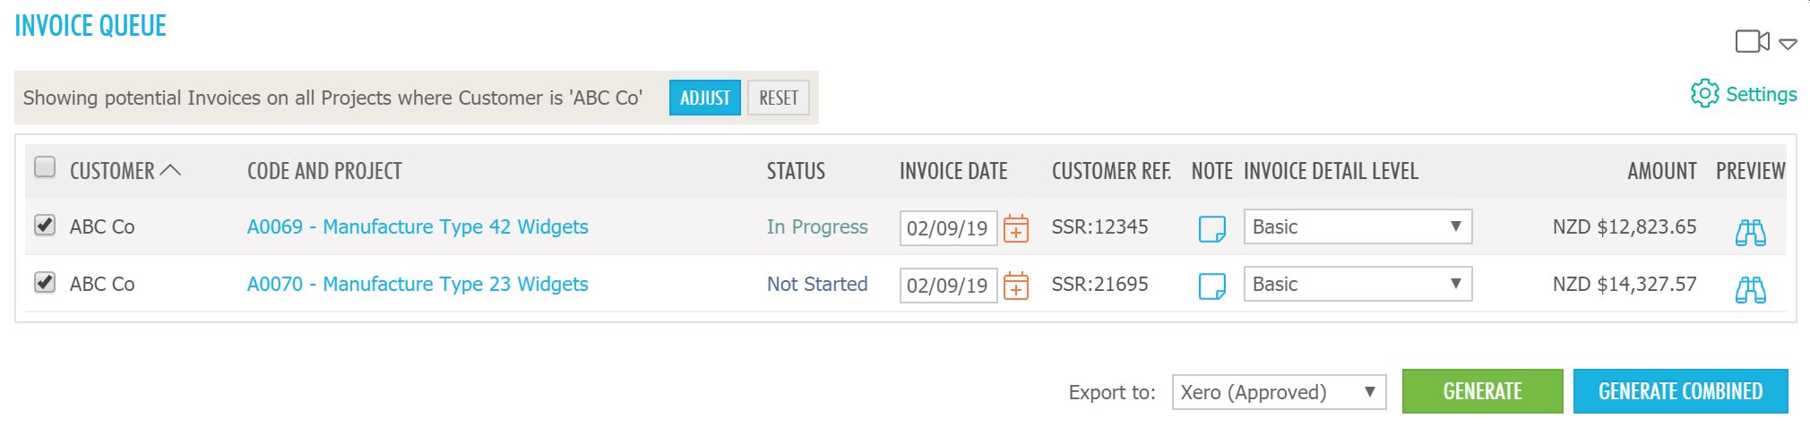Open the Export to Xero dropdown

point(1279,392)
